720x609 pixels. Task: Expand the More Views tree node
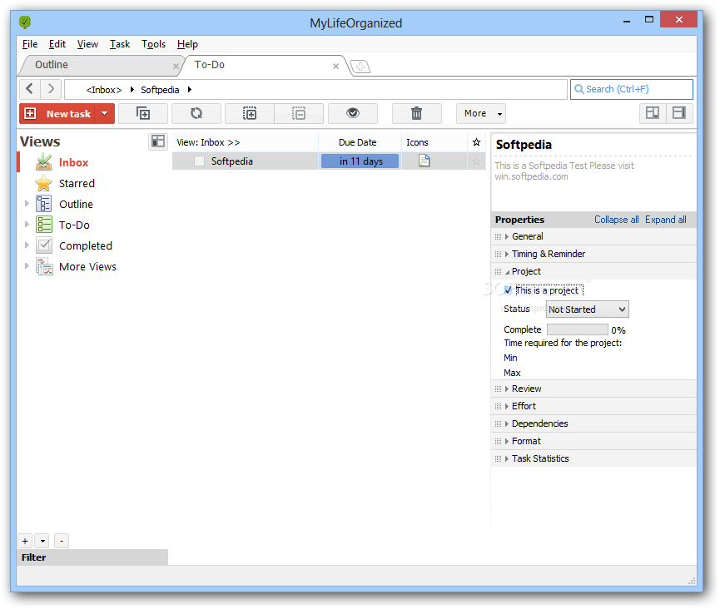coord(27,265)
